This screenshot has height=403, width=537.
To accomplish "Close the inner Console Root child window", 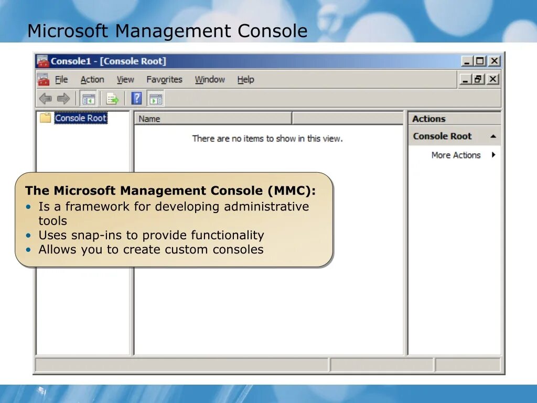I will [492, 80].
